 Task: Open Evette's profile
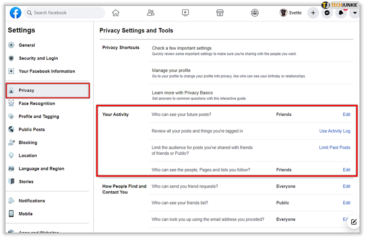coord(291,13)
